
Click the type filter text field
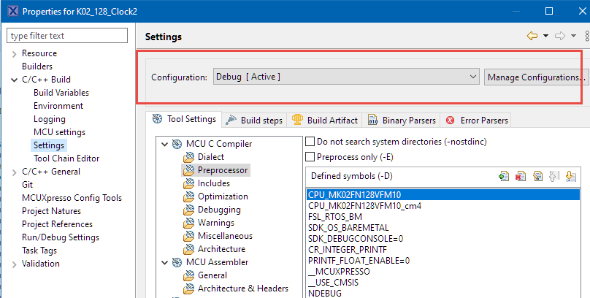(x=67, y=36)
